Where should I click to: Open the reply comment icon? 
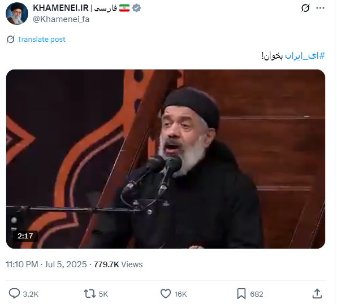14,293
